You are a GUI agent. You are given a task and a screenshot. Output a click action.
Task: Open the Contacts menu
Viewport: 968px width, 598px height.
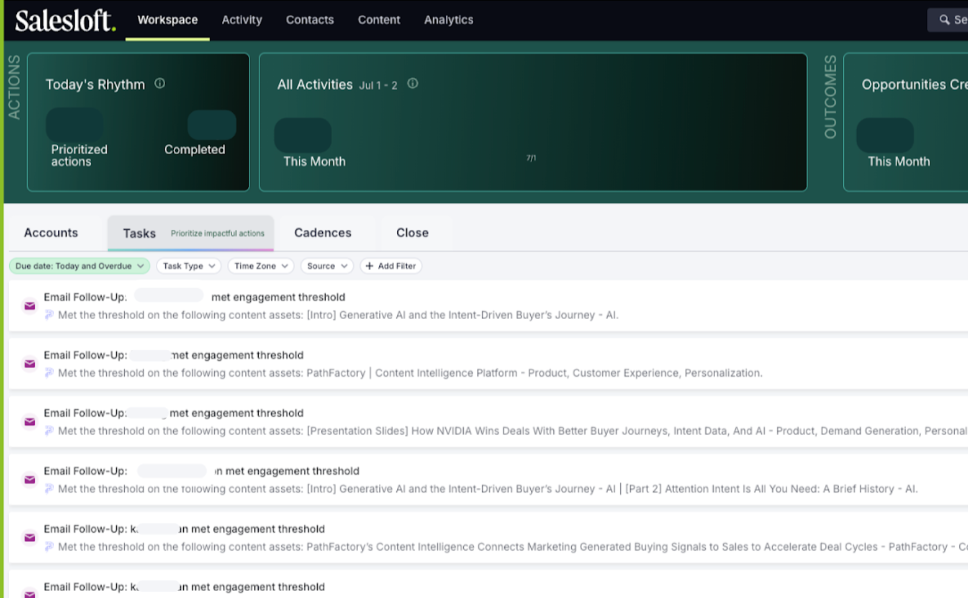click(x=310, y=20)
